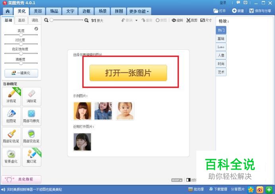Select the 抠图笔 cutout pen tool
This screenshot has height=194, width=275.
click(12, 116)
